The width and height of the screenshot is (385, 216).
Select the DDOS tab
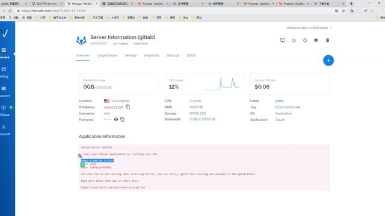[191, 55]
